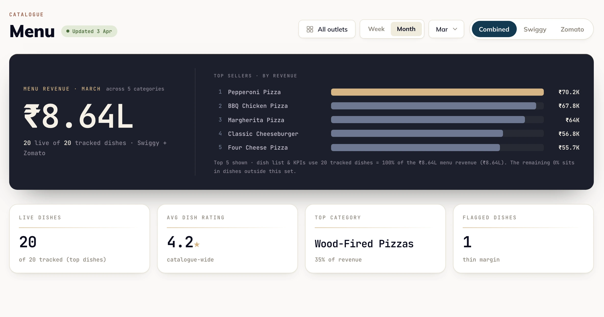Screen dimensions: 604x317
Task: Click the ₹70.2K revenue value
Action: [569, 92]
